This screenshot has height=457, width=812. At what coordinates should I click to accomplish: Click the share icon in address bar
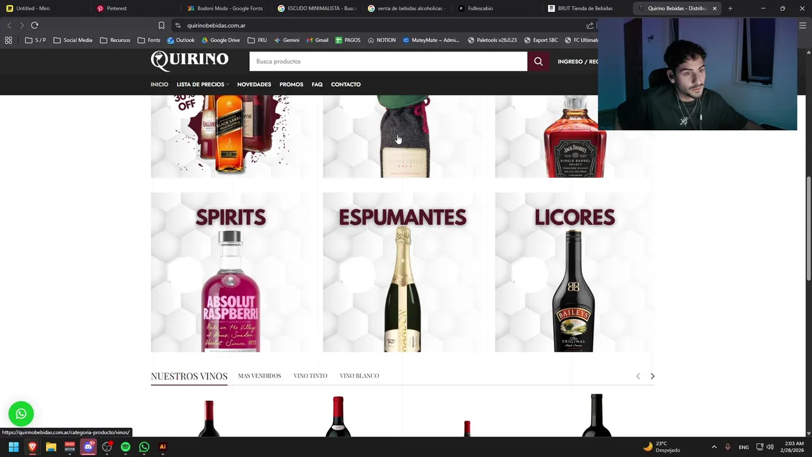pyautogui.click(x=590, y=25)
